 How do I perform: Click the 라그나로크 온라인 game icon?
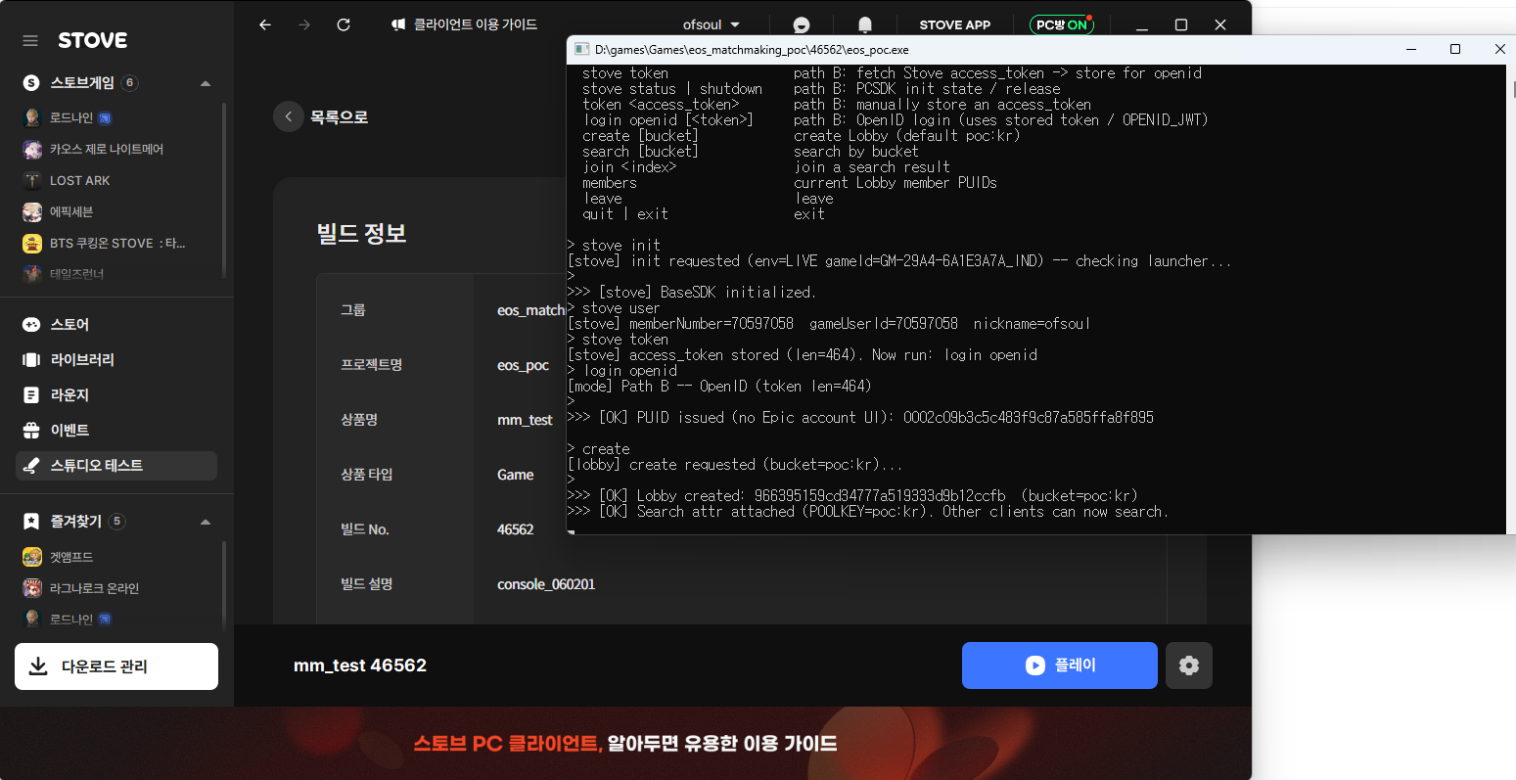(x=32, y=588)
